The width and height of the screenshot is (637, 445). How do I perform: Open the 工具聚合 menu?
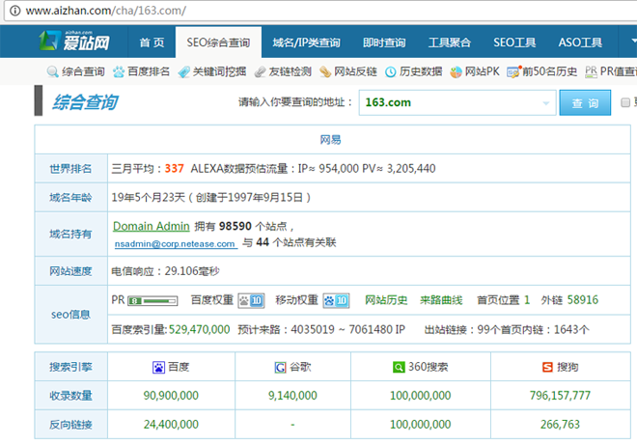450,42
